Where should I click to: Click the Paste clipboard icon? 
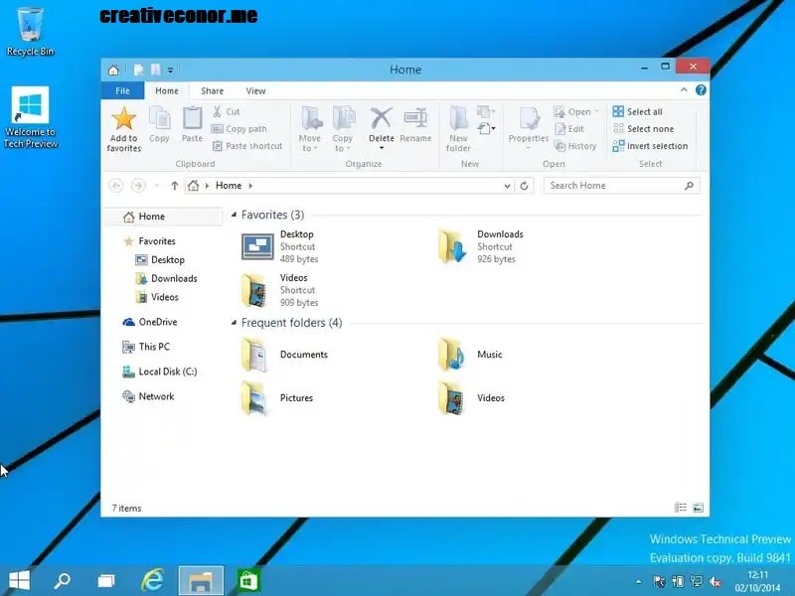tap(192, 118)
